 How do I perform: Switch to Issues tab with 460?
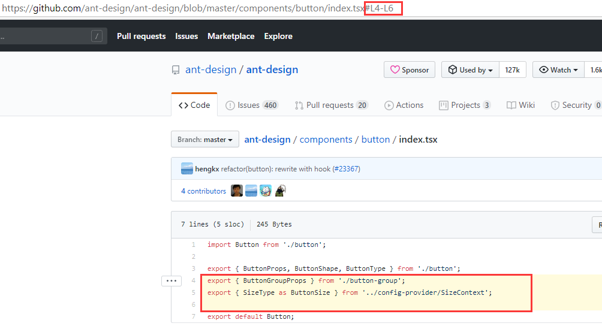coord(251,105)
